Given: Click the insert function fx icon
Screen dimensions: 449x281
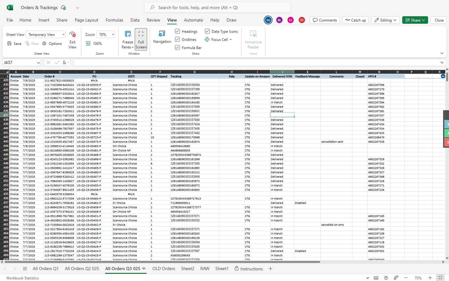Looking at the screenshot, I should (x=64, y=62).
